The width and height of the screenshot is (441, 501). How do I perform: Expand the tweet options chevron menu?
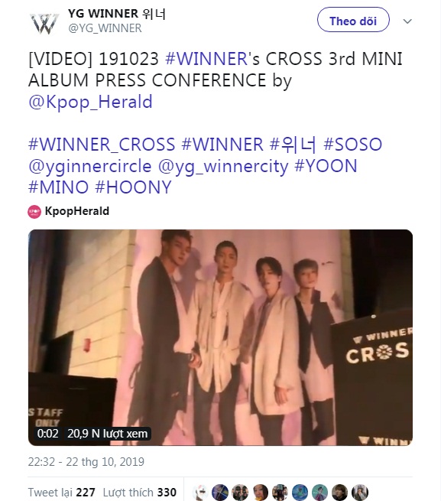tap(407, 21)
